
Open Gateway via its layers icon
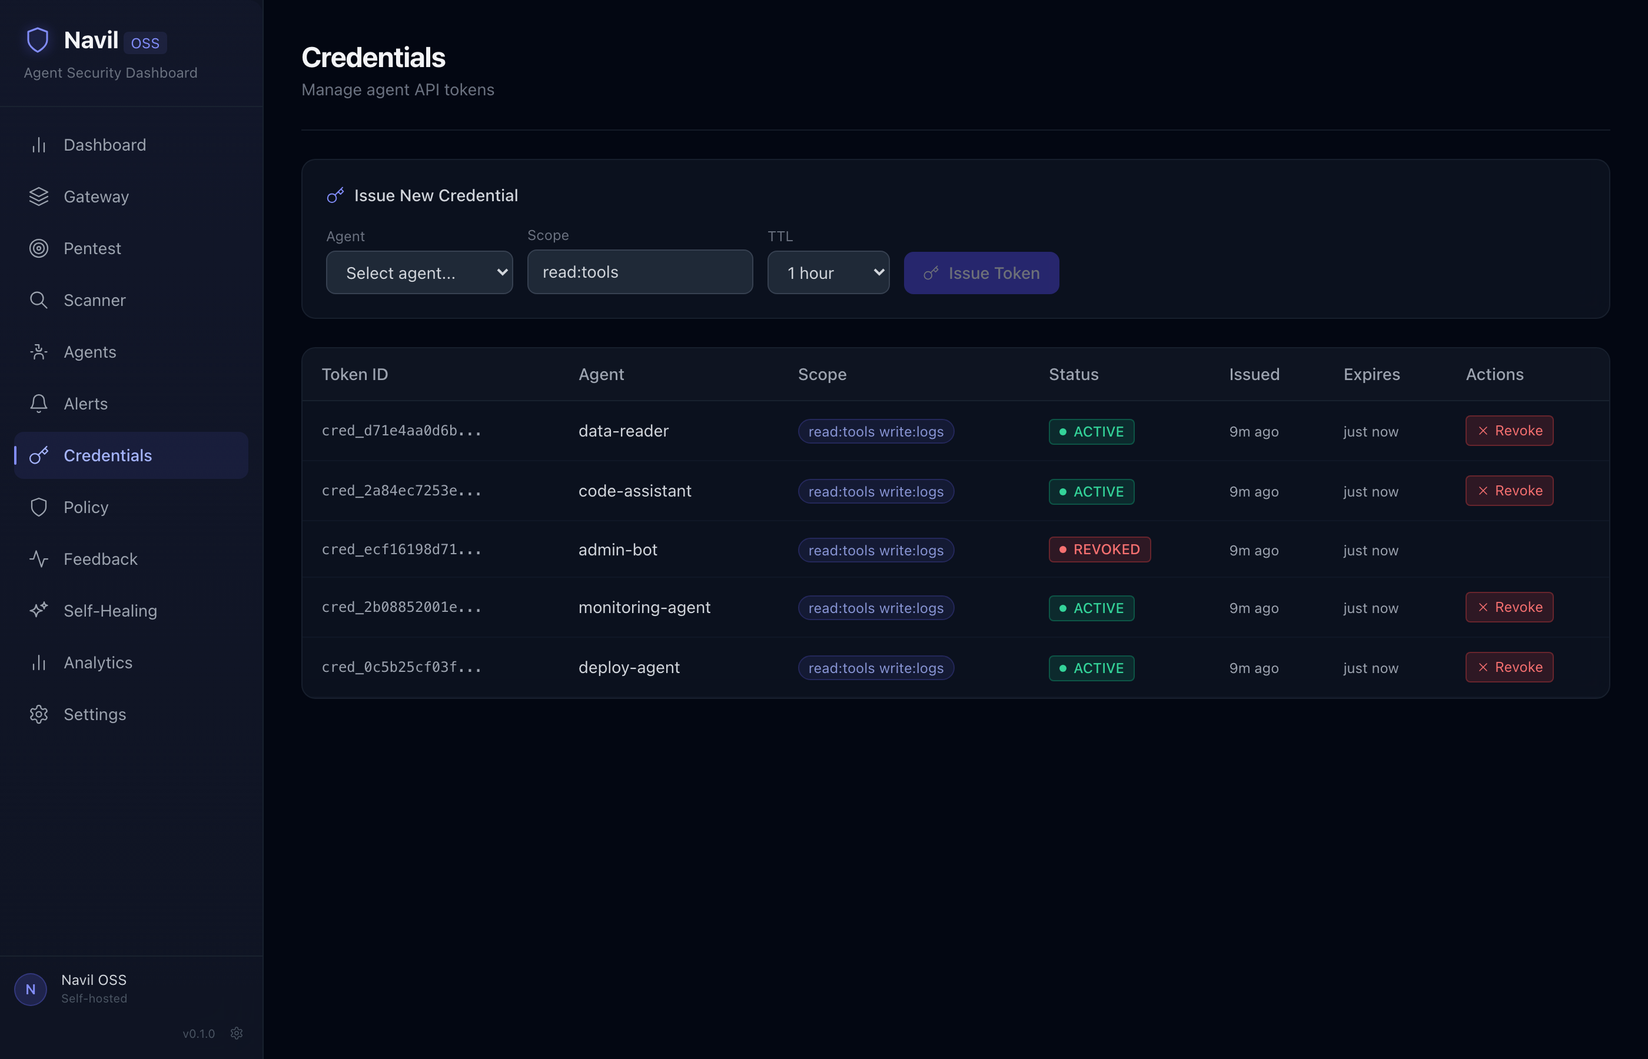[x=38, y=197]
